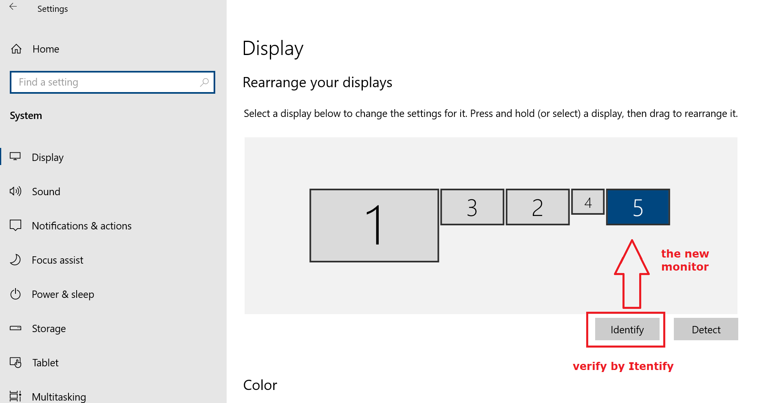Click the Display monitor icon
The height and width of the screenshot is (403, 757).
point(15,157)
